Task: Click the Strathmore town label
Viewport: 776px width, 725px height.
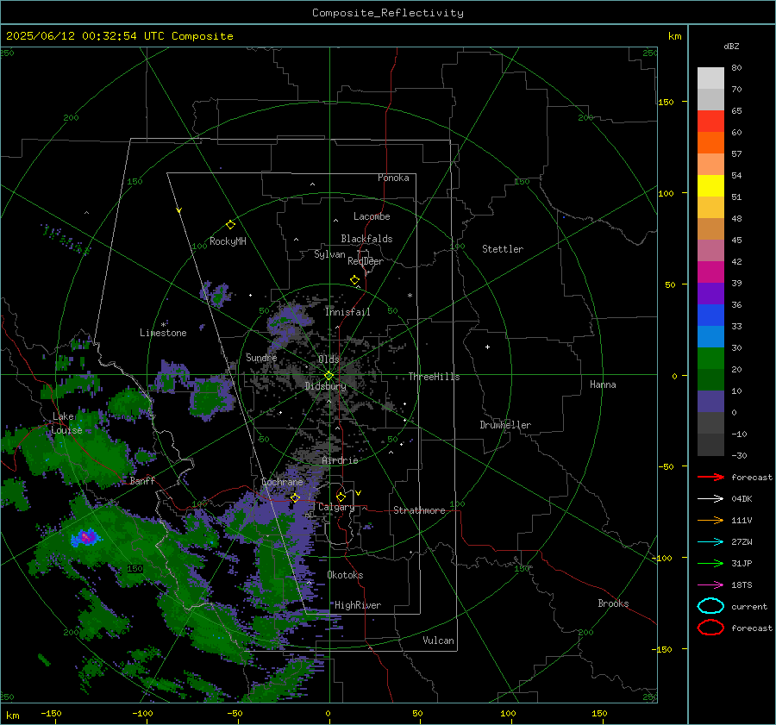Action: click(419, 510)
